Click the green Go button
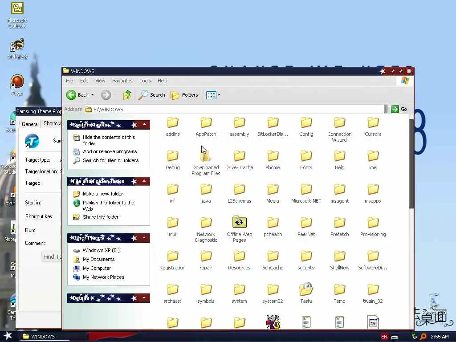 (399, 110)
